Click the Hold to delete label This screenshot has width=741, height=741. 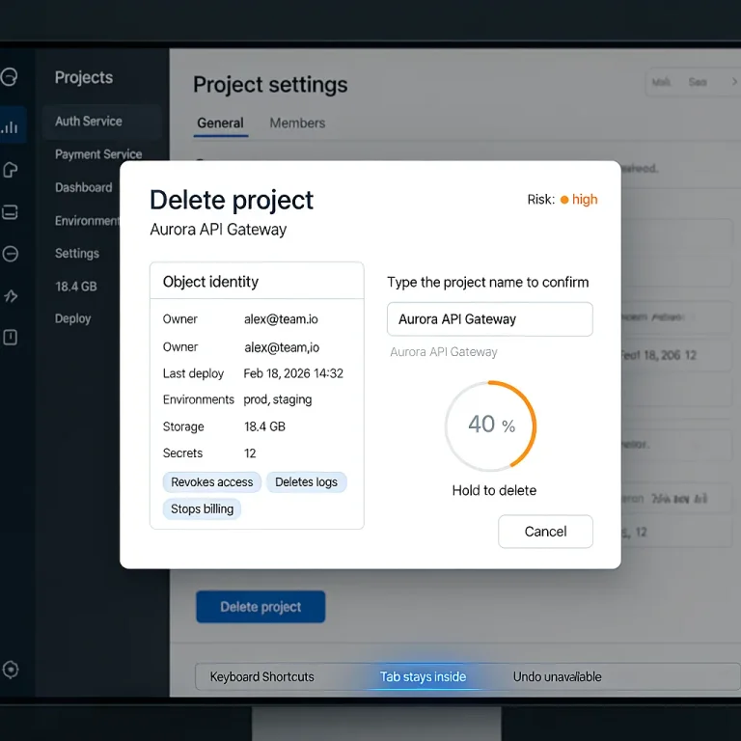494,490
